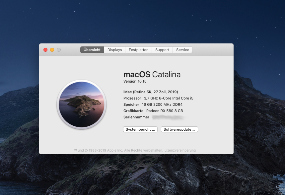Select the iMac (Retina 5K, 27 Zoll, 2019) line
Image resolution: width=285 pixels, height=195 pixels.
click(x=151, y=92)
